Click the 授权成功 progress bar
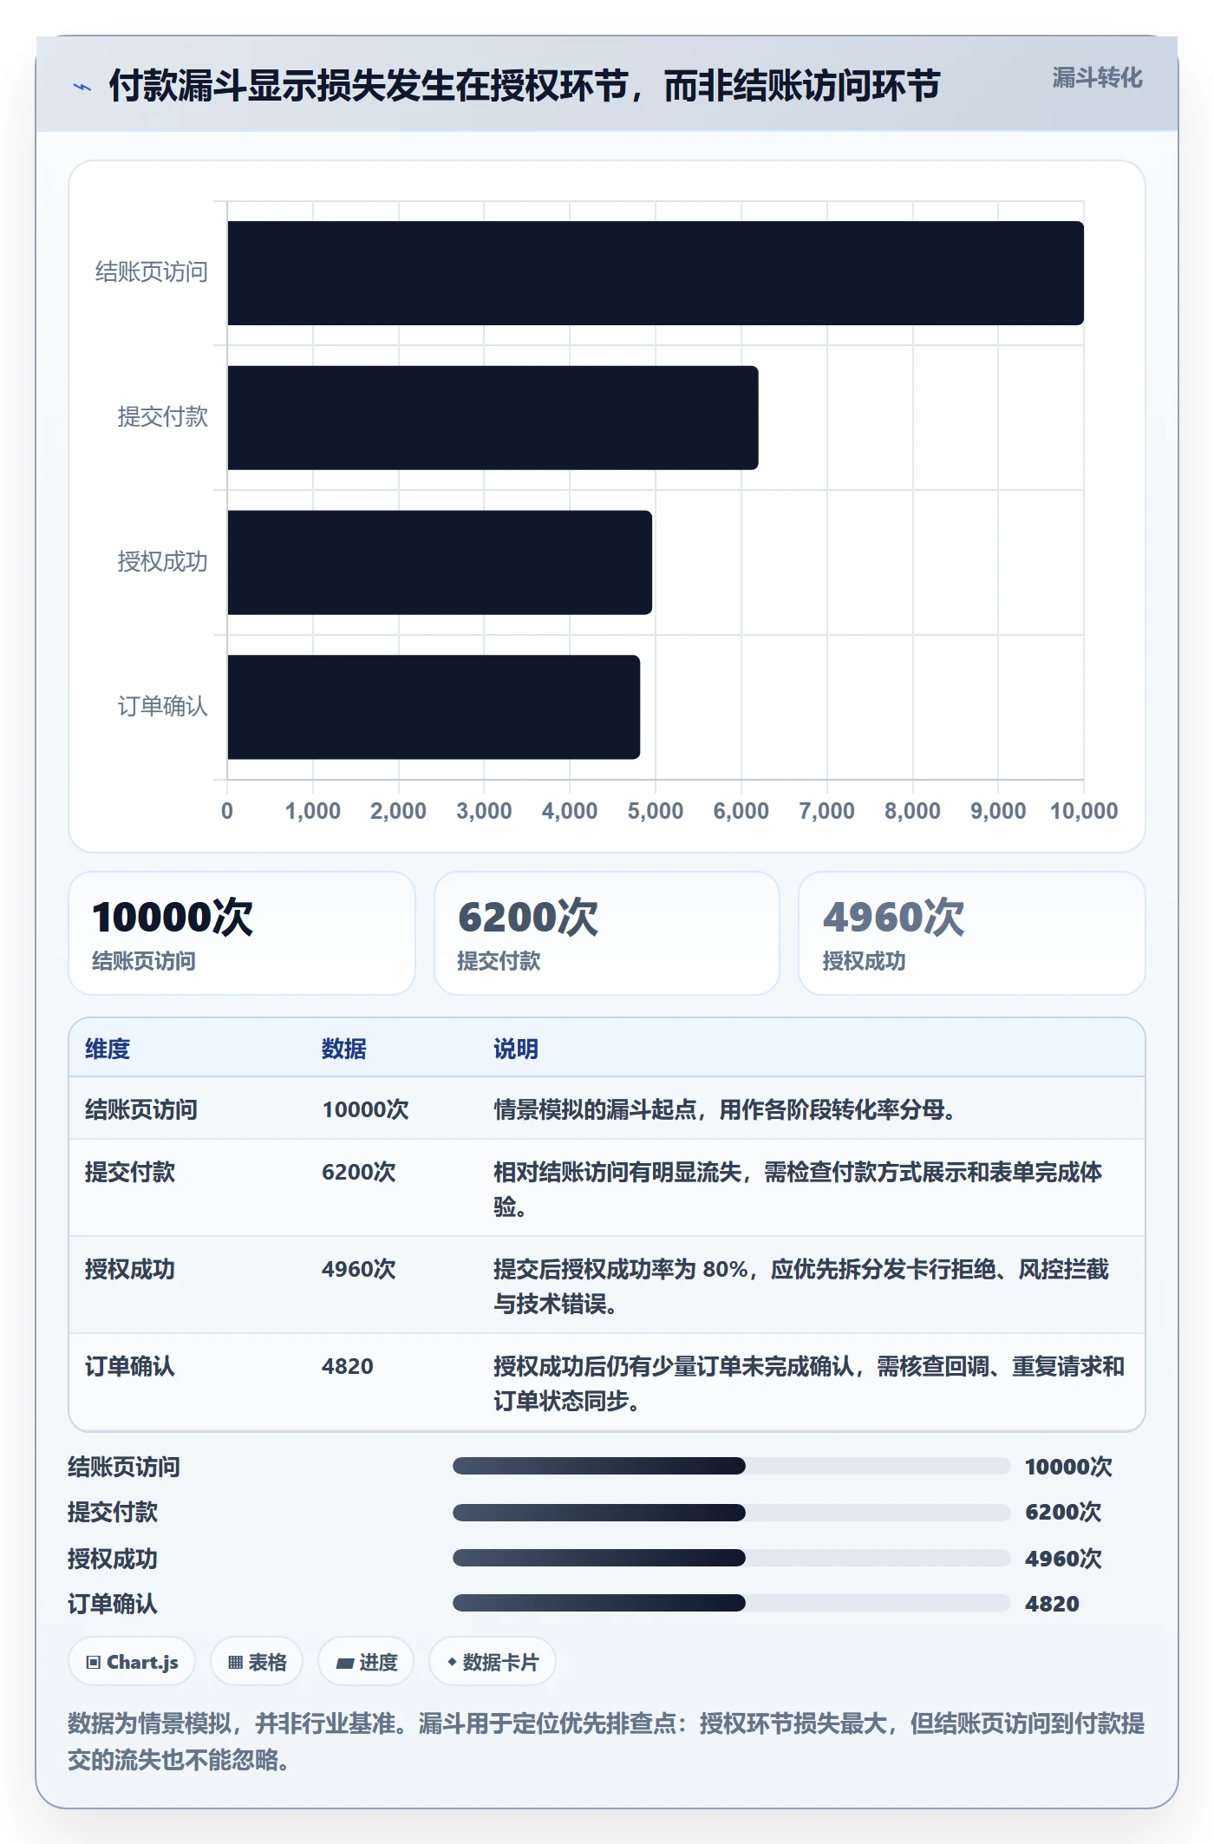 731,1558
